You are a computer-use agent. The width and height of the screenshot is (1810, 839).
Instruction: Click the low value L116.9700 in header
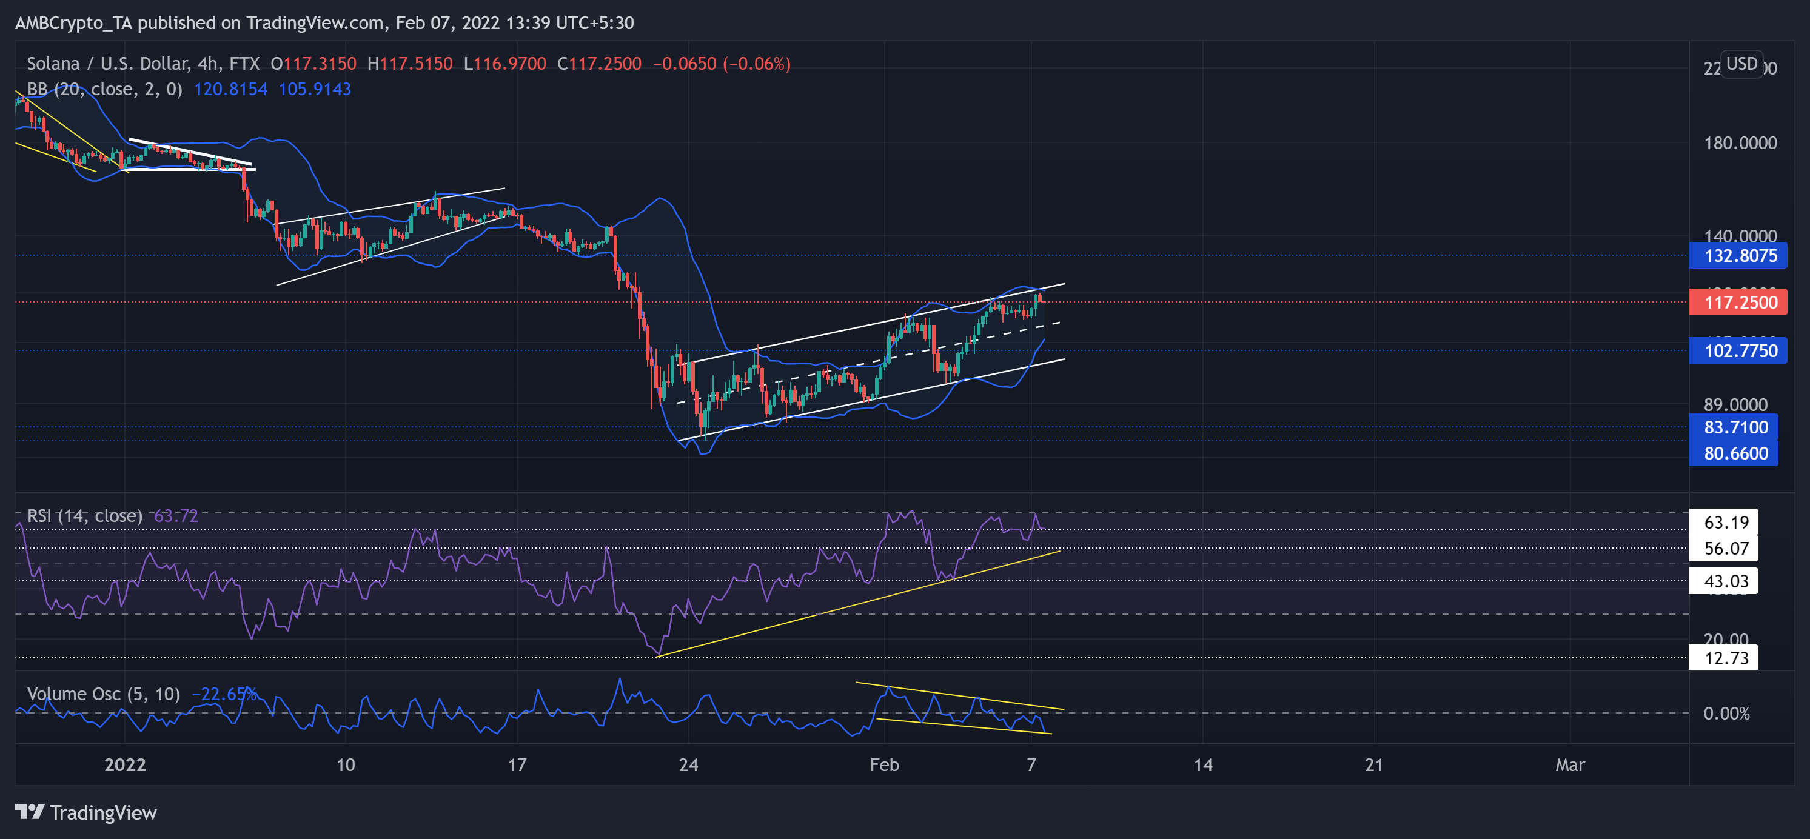click(504, 64)
